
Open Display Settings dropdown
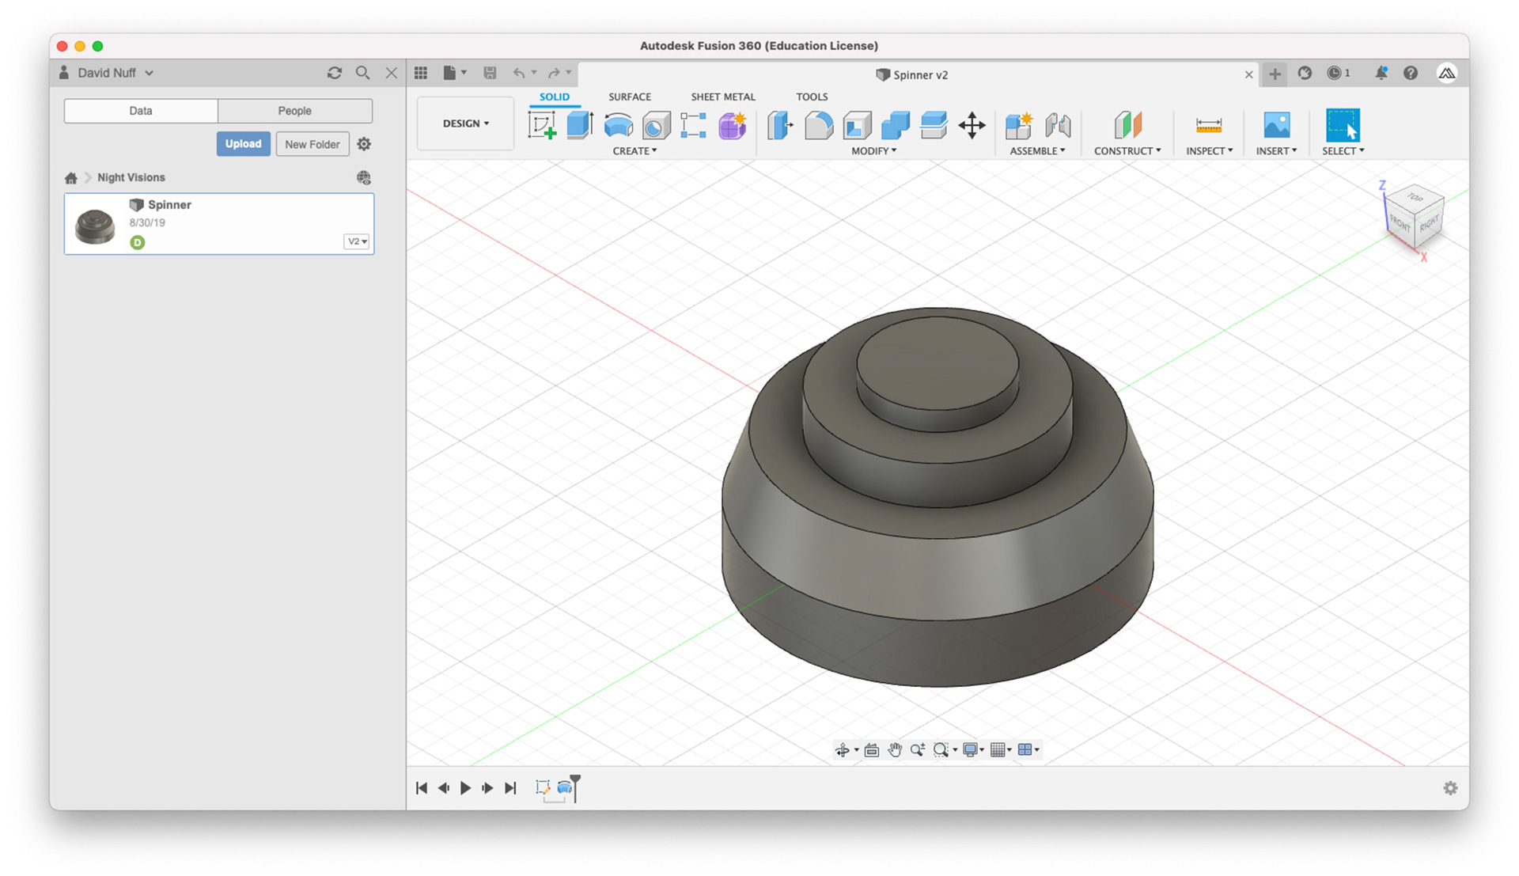pyautogui.click(x=973, y=749)
